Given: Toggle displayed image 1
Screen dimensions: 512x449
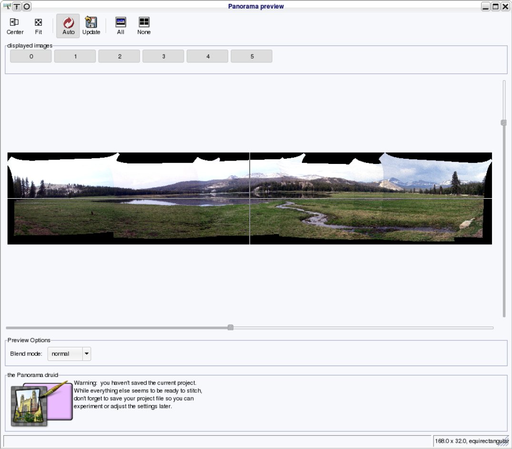Looking at the screenshot, I should (x=75, y=56).
